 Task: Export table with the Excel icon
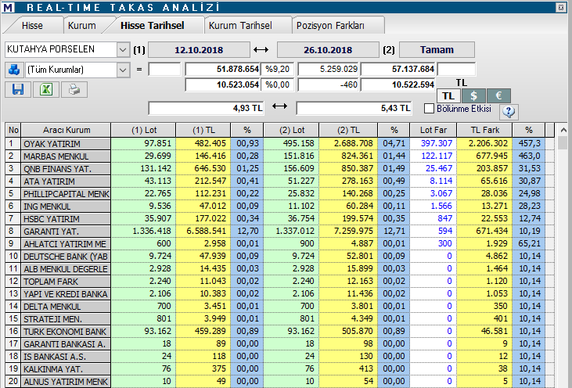[x=46, y=89]
